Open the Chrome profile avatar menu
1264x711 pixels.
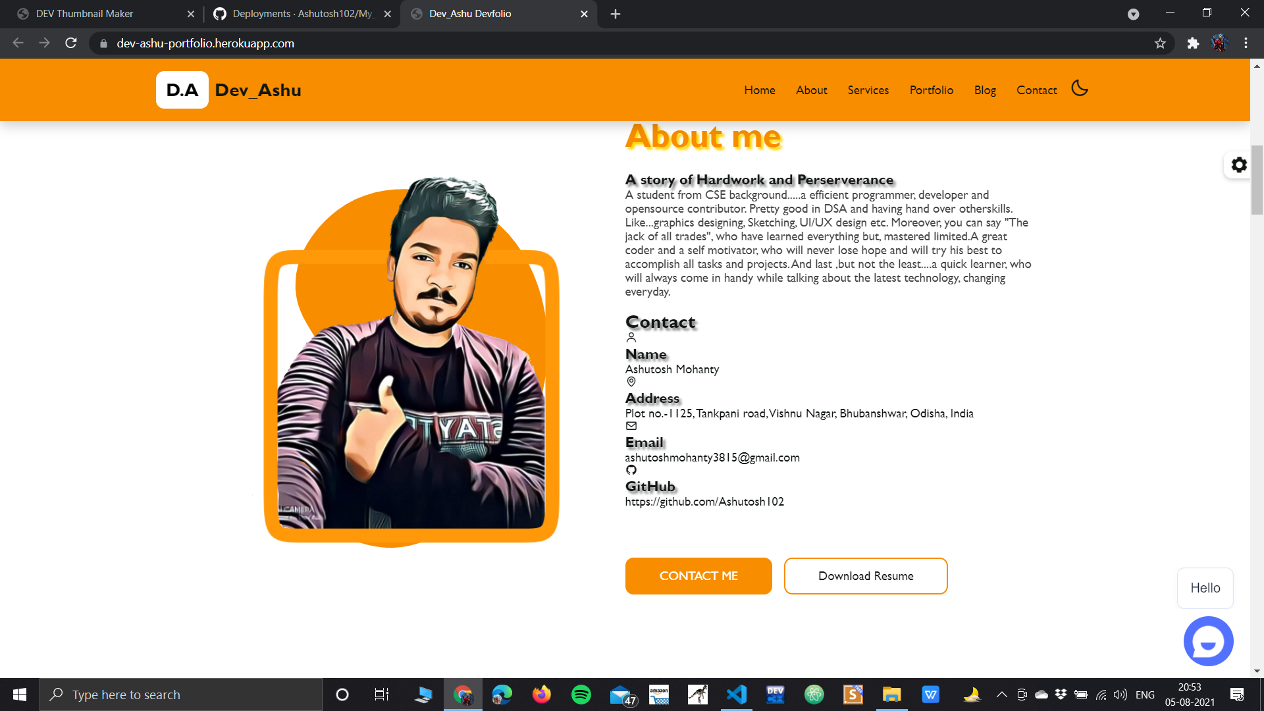tap(1220, 43)
